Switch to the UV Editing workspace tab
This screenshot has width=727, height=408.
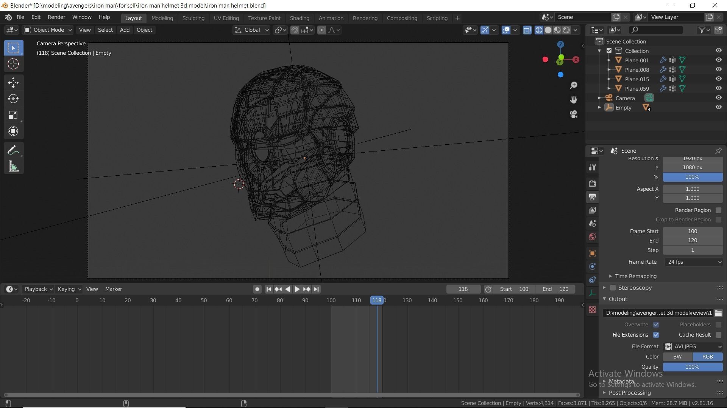pos(226,18)
